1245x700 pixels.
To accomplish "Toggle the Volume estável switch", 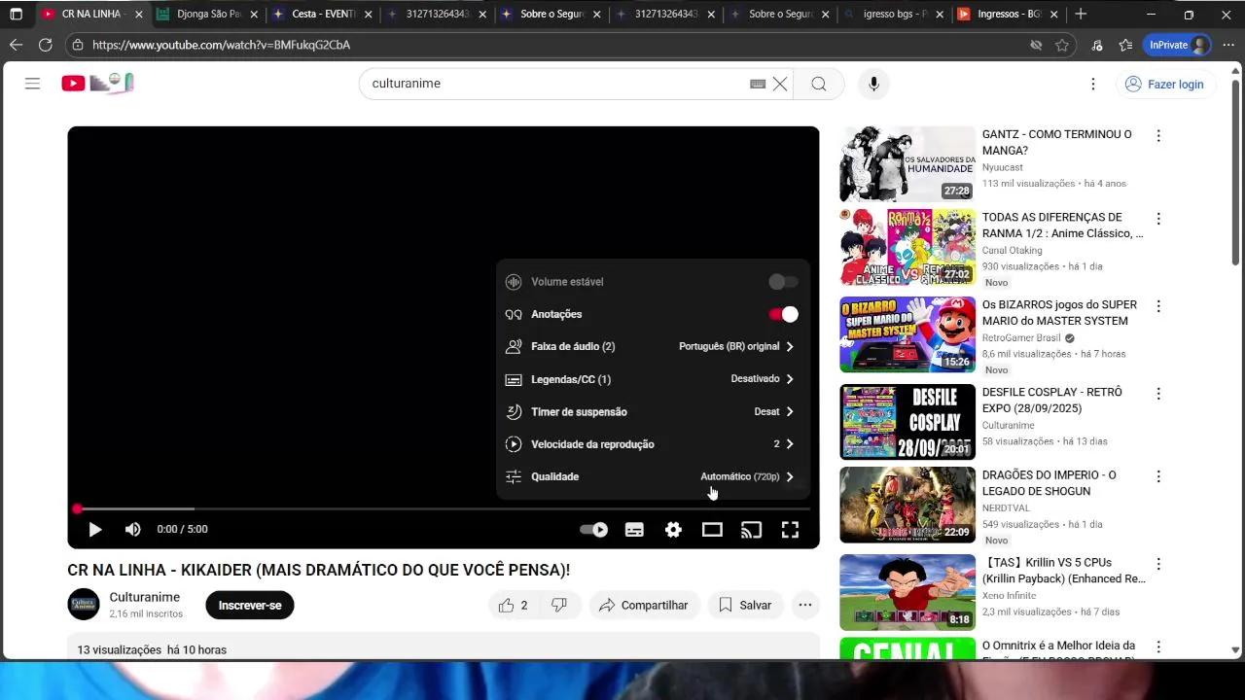I will 783,282.
